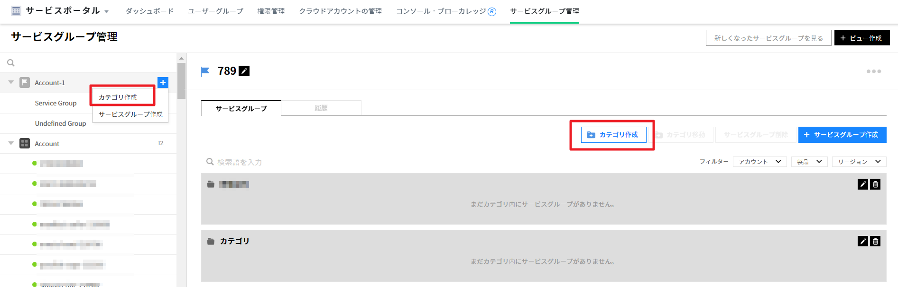Open the アカウント filter dropdown
898x287 pixels.
coord(759,162)
